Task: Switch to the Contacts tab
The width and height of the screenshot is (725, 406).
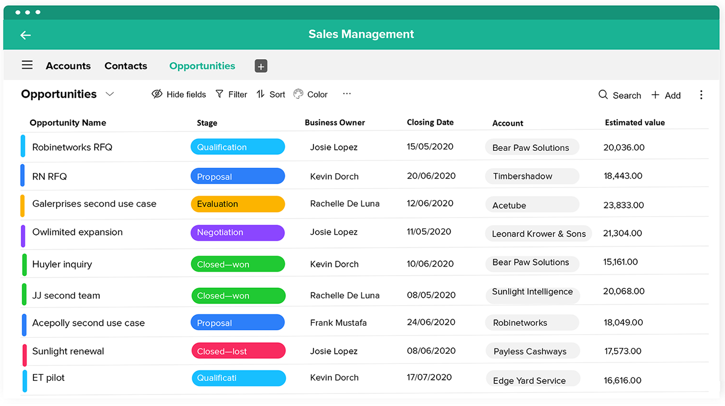Action: click(x=126, y=66)
